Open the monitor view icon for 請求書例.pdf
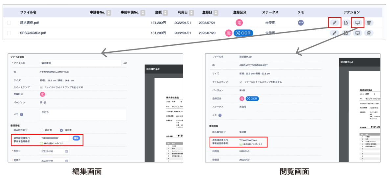 357,23
